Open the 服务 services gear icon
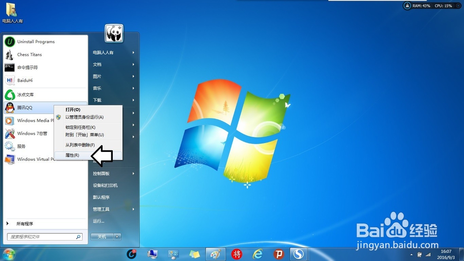Viewport: 464px width, 261px height. coord(9,146)
